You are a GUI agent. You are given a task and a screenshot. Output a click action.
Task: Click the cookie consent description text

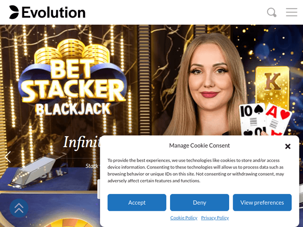196,171
